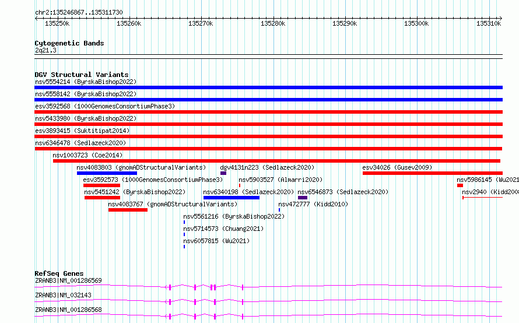Click the red bar under nsv6346478
Screen dimensions: 519x323
pyautogui.click(x=268, y=149)
